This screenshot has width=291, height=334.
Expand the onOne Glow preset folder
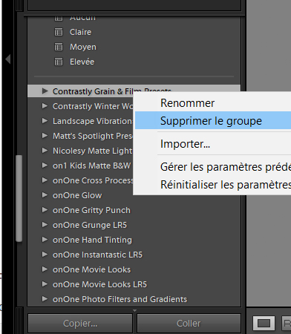45,195
